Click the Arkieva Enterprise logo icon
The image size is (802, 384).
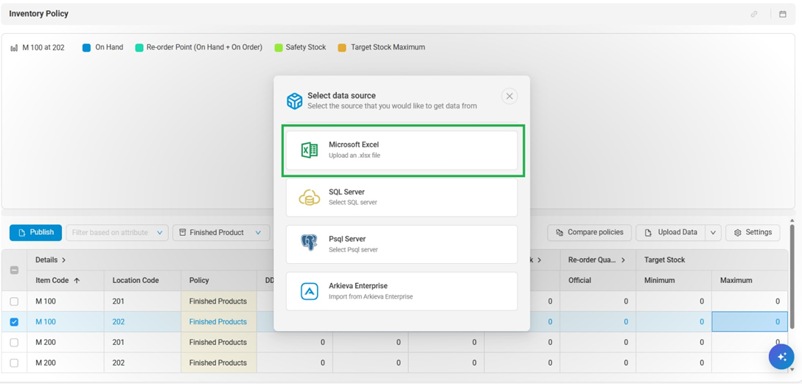coord(310,291)
